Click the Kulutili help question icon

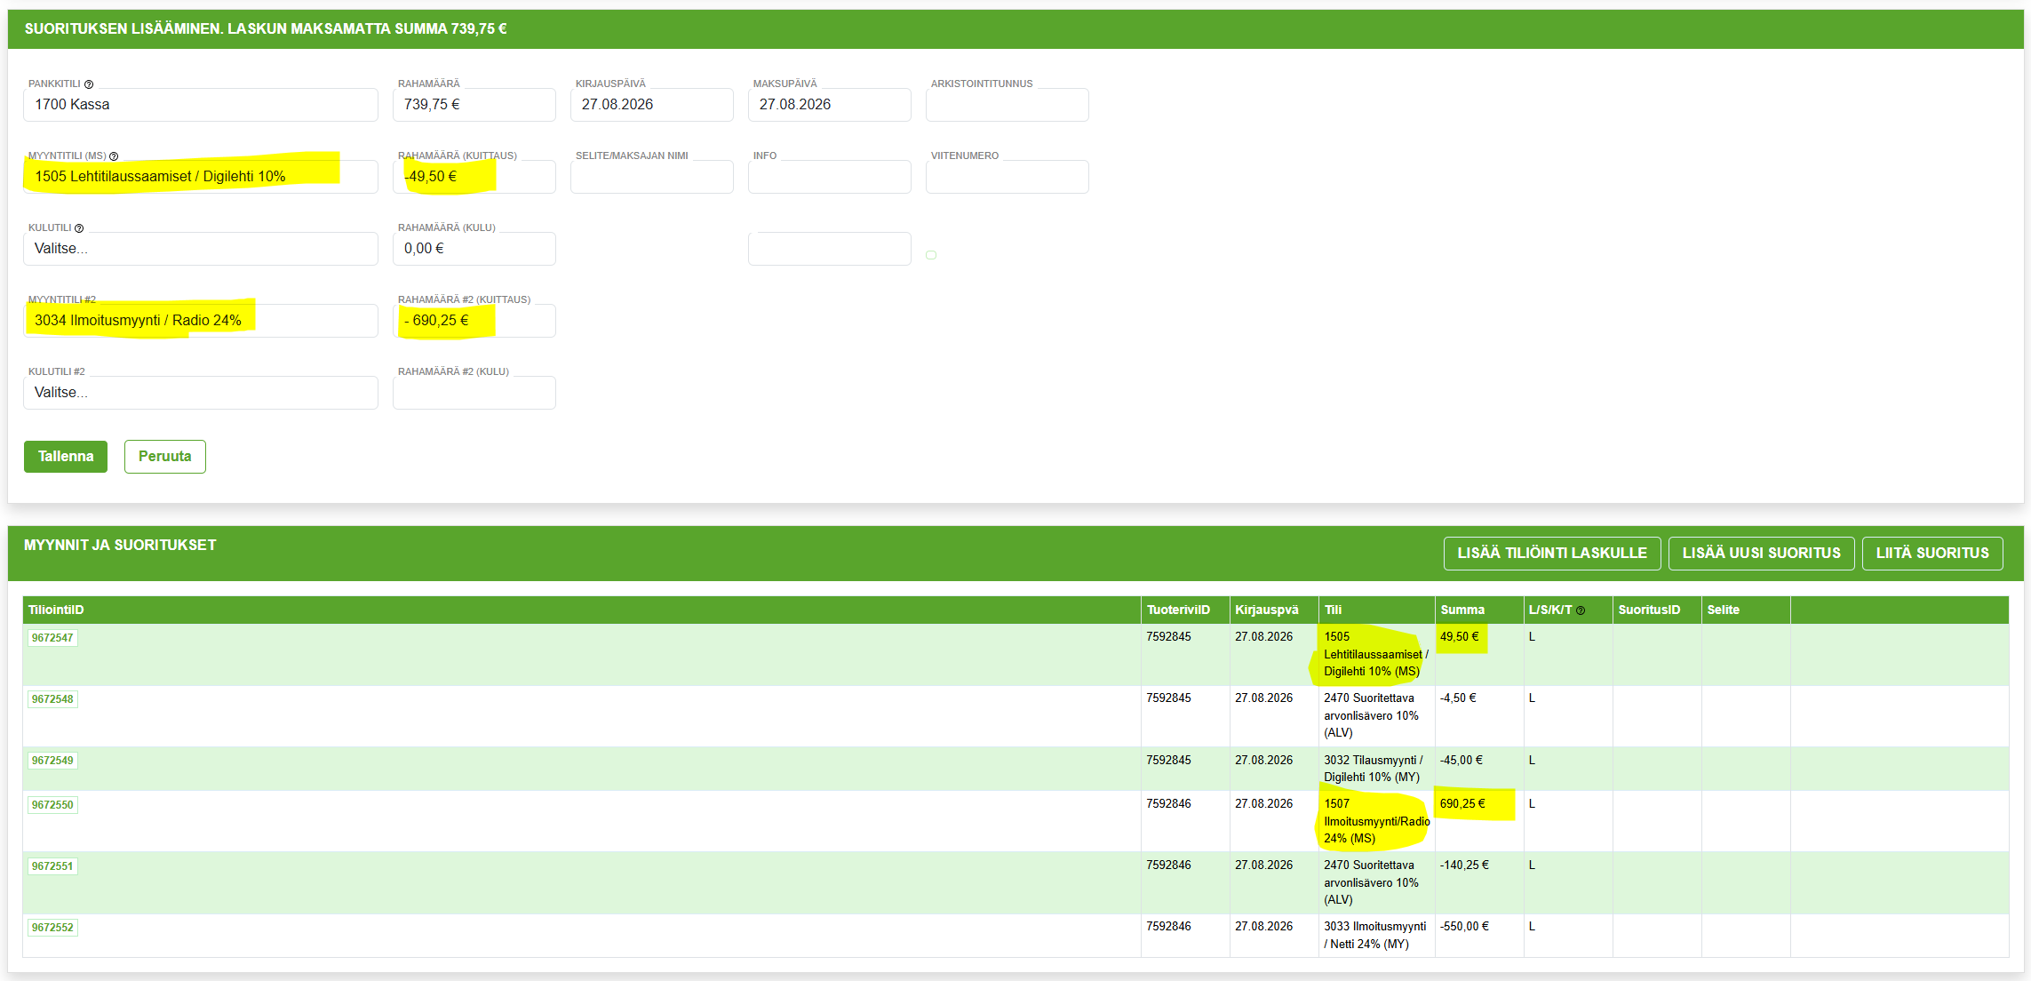(x=79, y=228)
